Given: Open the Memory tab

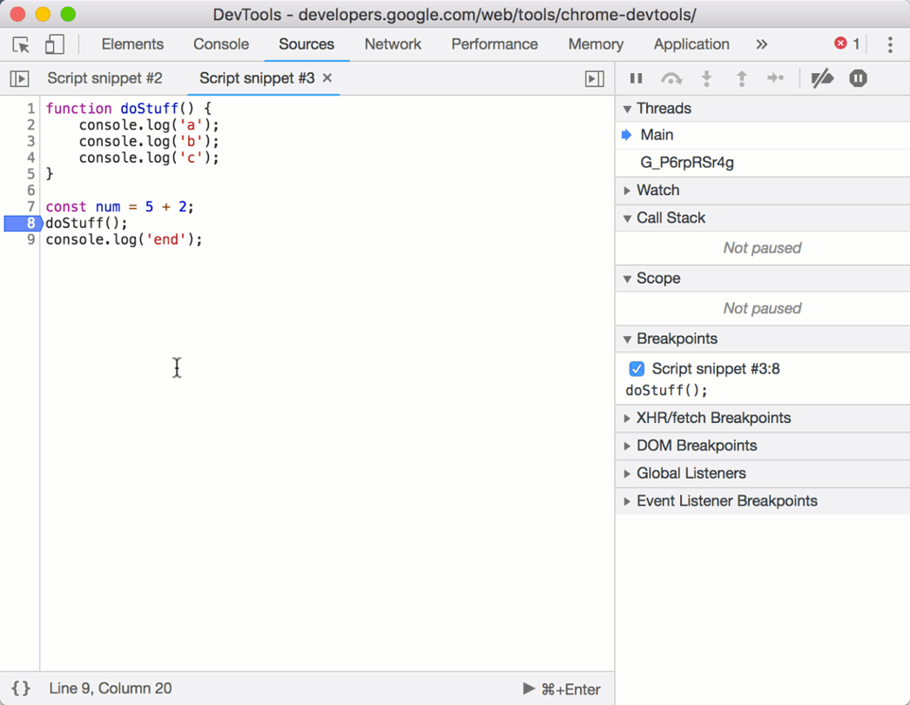Looking at the screenshot, I should (596, 44).
